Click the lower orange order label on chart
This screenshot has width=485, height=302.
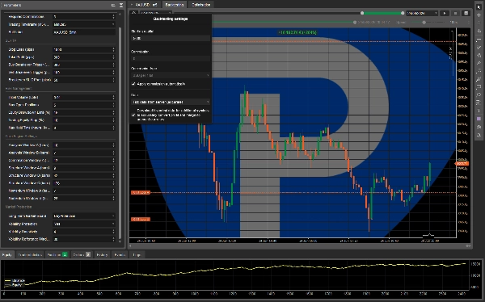click(141, 219)
